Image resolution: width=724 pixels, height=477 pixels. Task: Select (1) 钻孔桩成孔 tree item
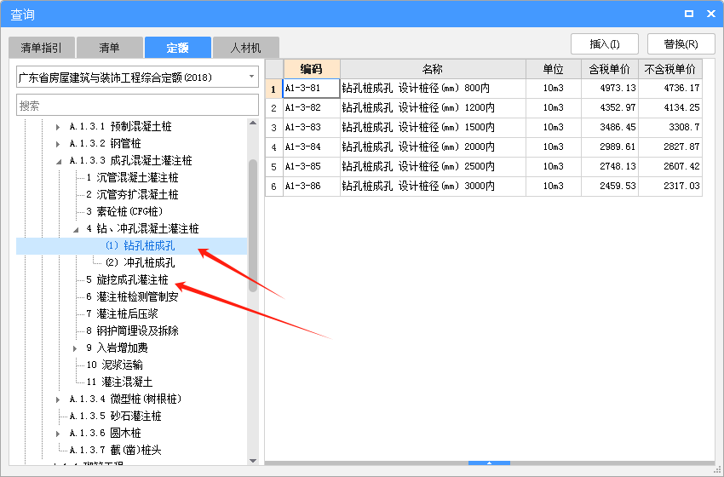140,245
